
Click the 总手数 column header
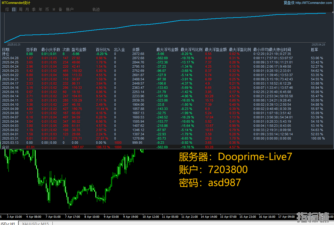(31, 50)
